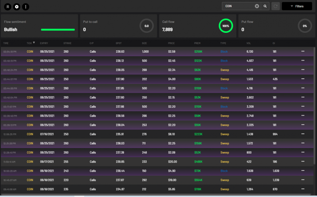Open row menu for the 1,264 volume row
This screenshot has height=197, width=317.
[x=303, y=189]
